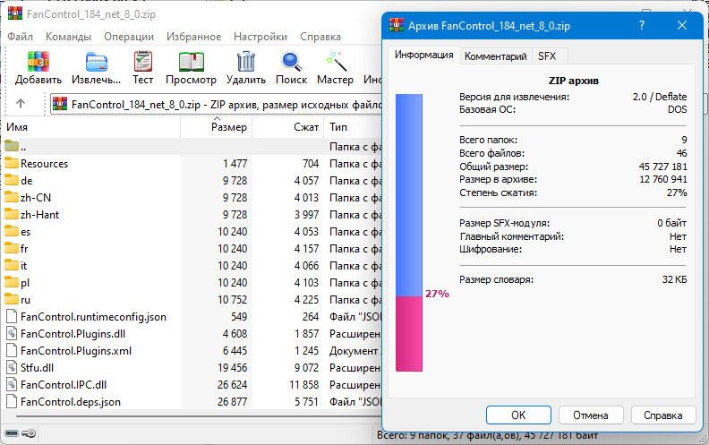Click the Извлечь toolbar icon
This screenshot has height=445, width=709.
(97, 62)
